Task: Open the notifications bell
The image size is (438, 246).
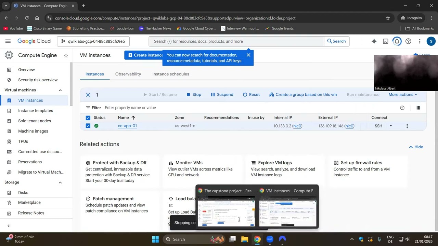Action: [x=397, y=41]
